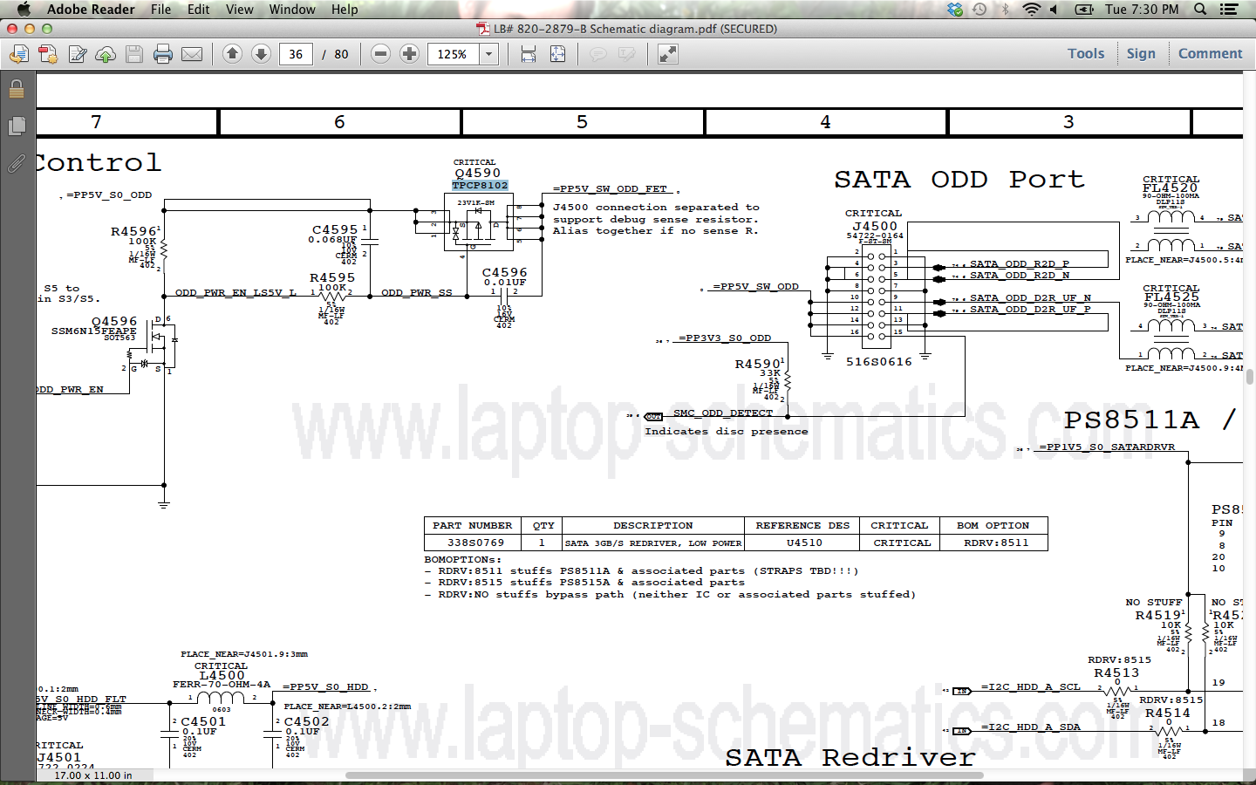Click the Open file toolbar icon

[18, 54]
